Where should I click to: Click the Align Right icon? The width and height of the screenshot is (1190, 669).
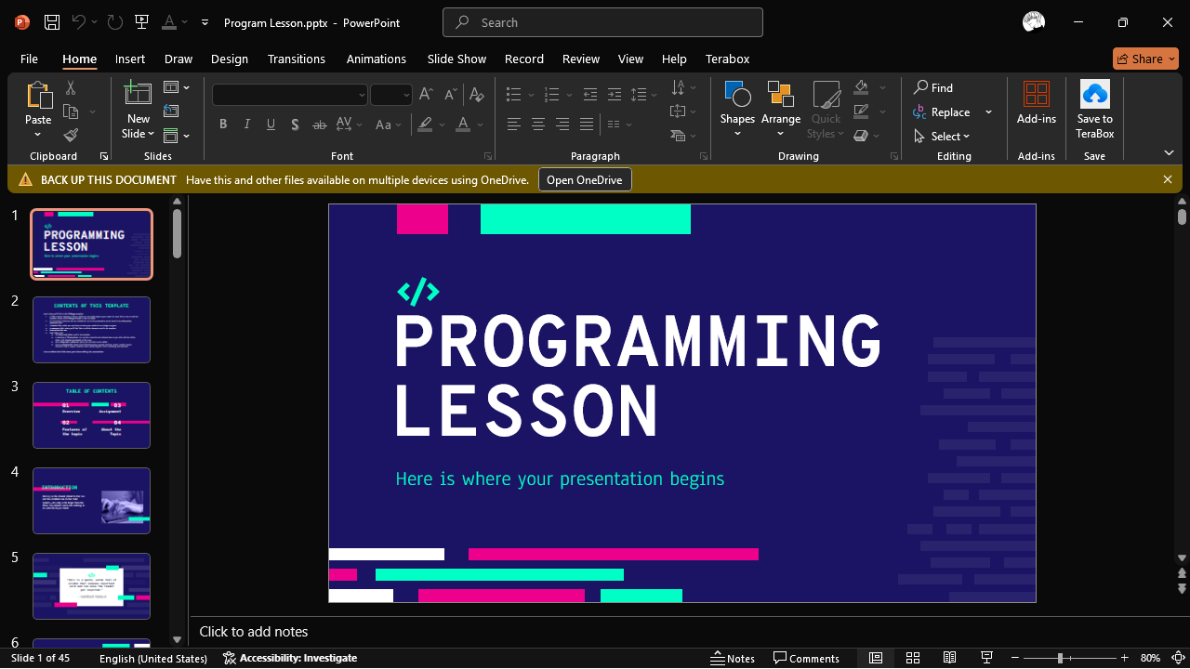[562, 124]
